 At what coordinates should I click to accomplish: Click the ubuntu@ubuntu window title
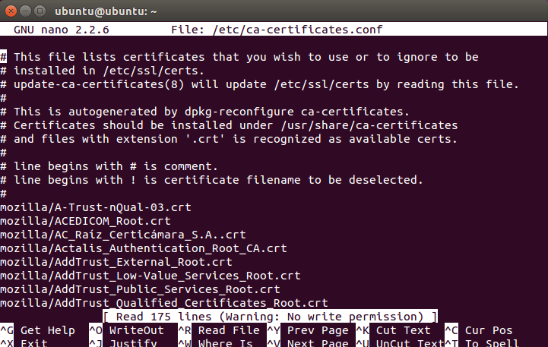[x=106, y=11]
